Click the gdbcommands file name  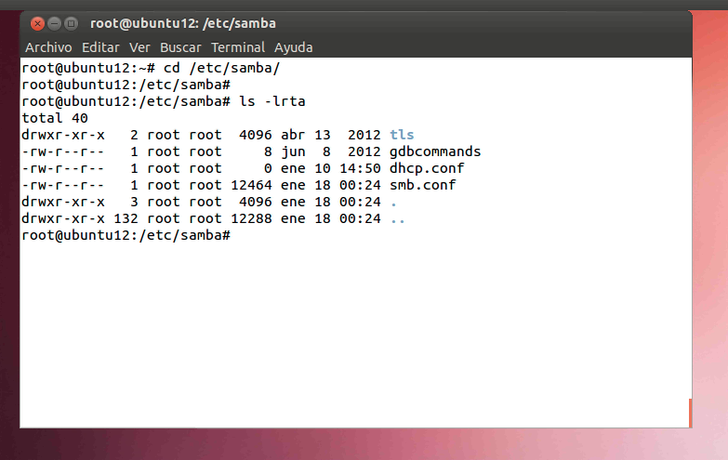click(x=435, y=151)
